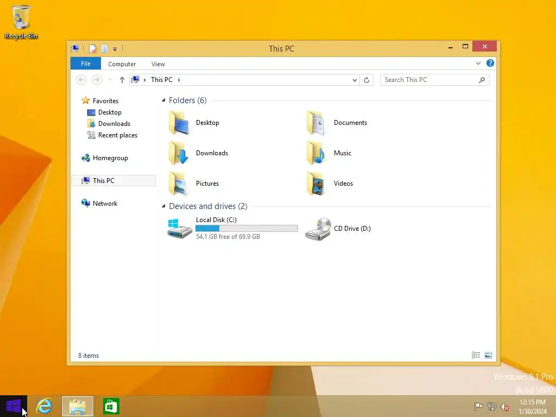Switch to Details view in status bar
Image resolution: width=556 pixels, height=417 pixels.
click(x=476, y=355)
